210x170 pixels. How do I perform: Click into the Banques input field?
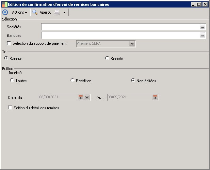120,36
